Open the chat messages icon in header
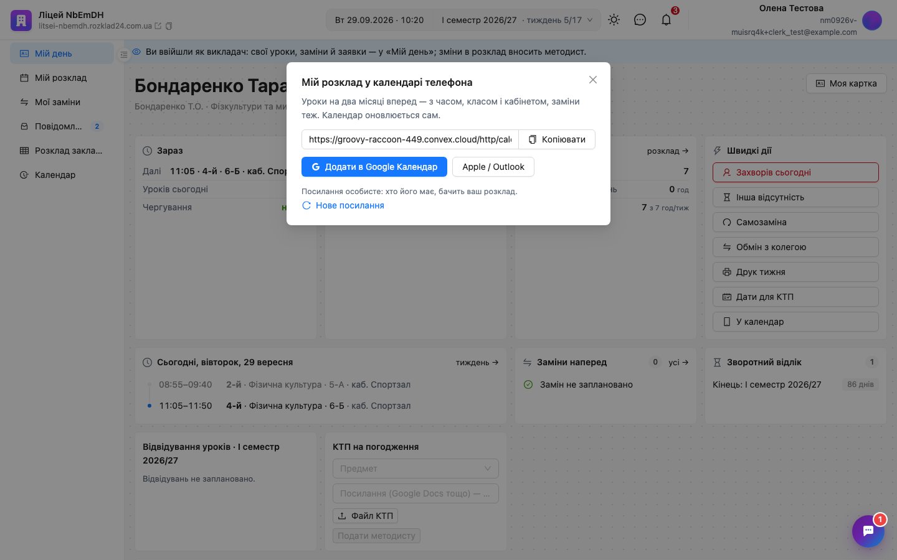 [x=640, y=20]
